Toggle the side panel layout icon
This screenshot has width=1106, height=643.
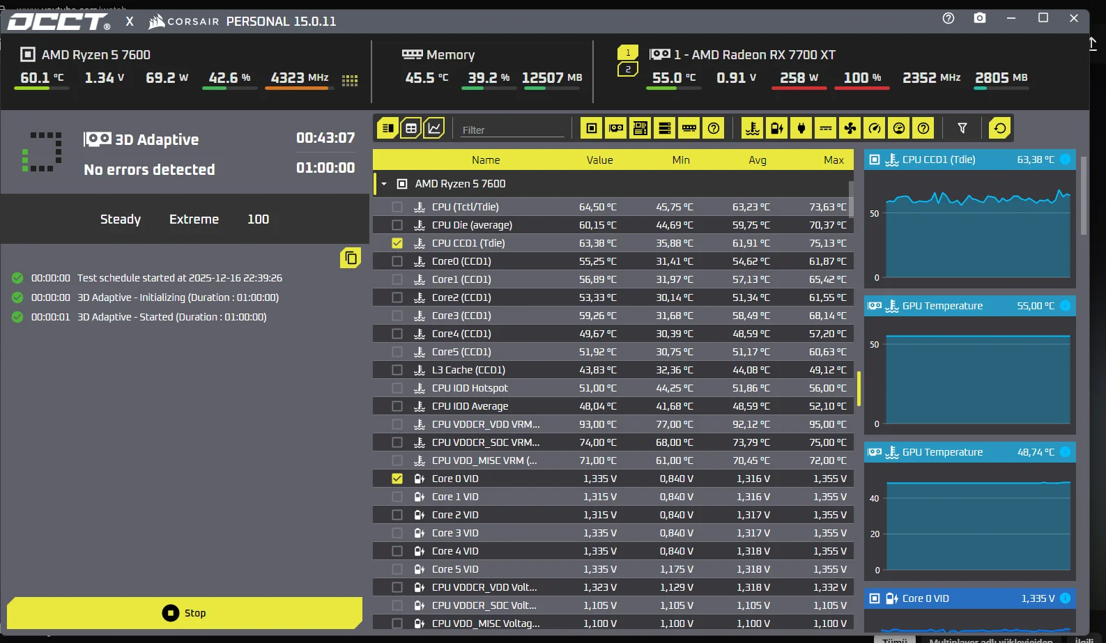(x=388, y=128)
